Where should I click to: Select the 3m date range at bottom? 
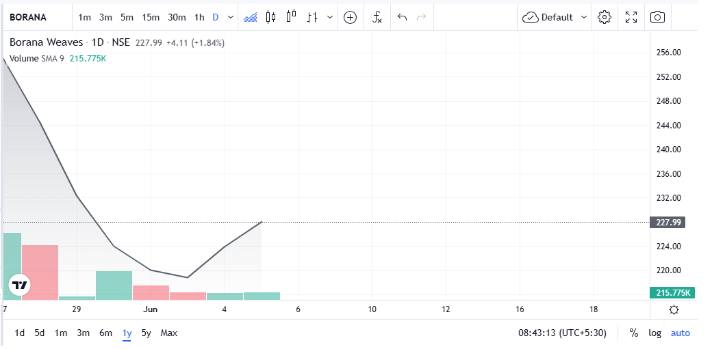[x=83, y=333]
